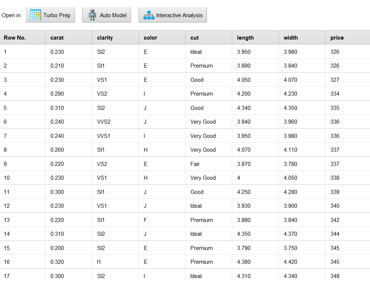Select carat value 0.210 in row 2

(69, 66)
